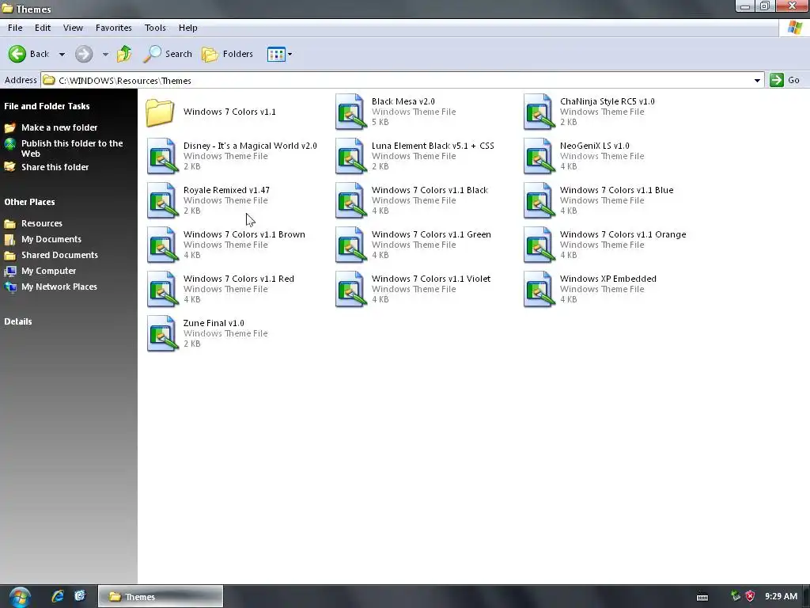Click the Go button
The image size is (810, 608).
coord(785,80)
